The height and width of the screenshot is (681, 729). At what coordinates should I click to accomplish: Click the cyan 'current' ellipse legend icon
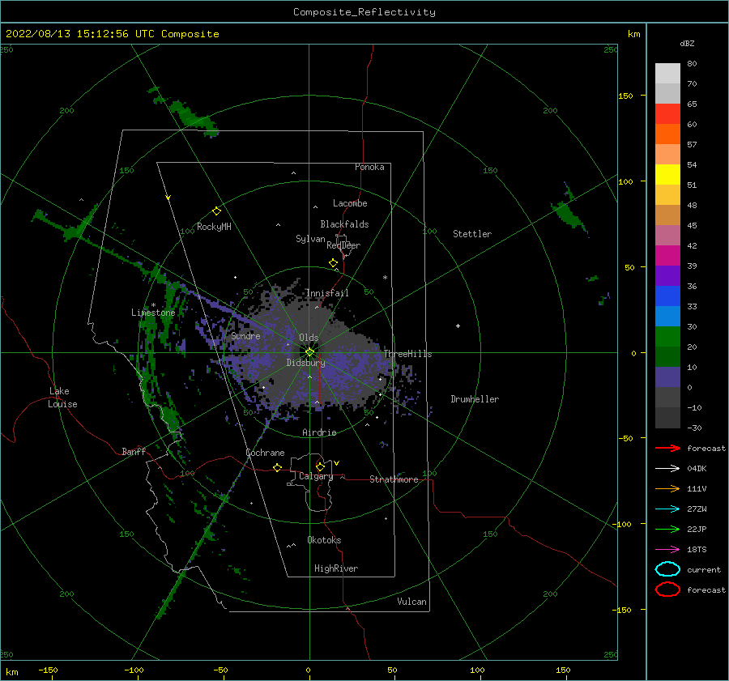tap(667, 569)
